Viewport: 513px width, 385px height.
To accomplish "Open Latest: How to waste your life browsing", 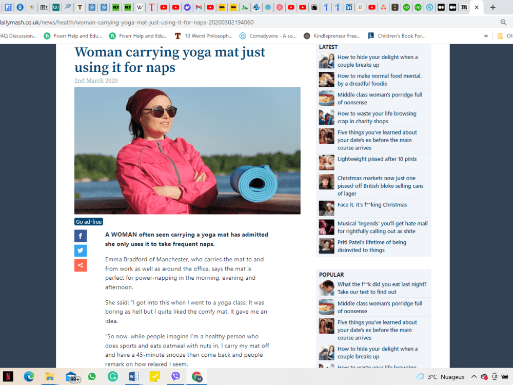I will pos(377,117).
